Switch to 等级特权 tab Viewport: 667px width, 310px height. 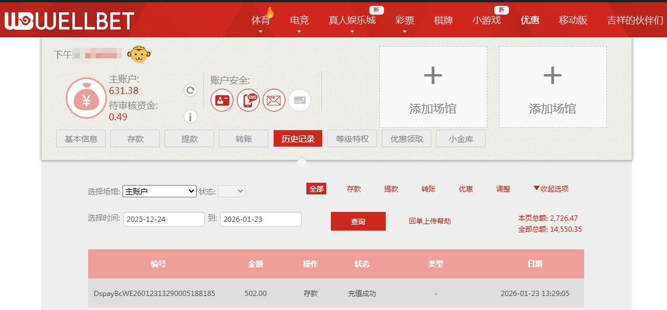352,138
